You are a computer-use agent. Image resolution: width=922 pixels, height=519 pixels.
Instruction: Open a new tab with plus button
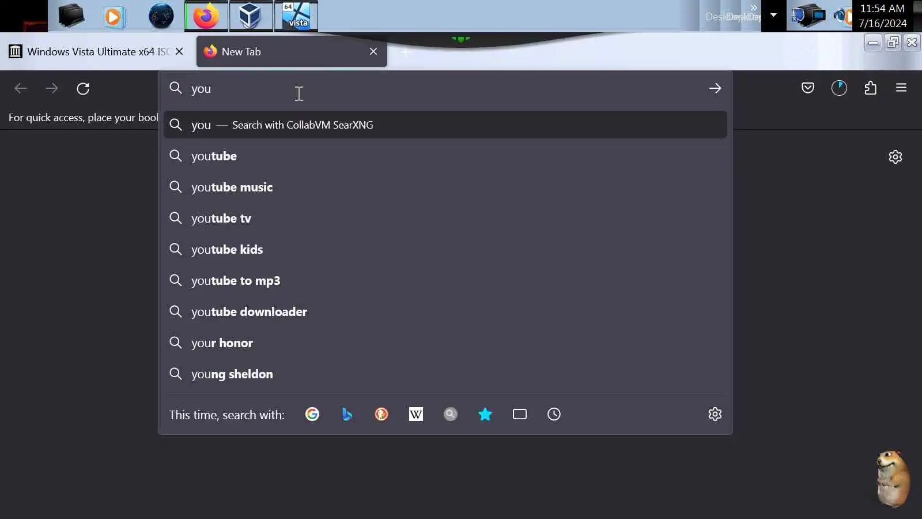(406, 52)
